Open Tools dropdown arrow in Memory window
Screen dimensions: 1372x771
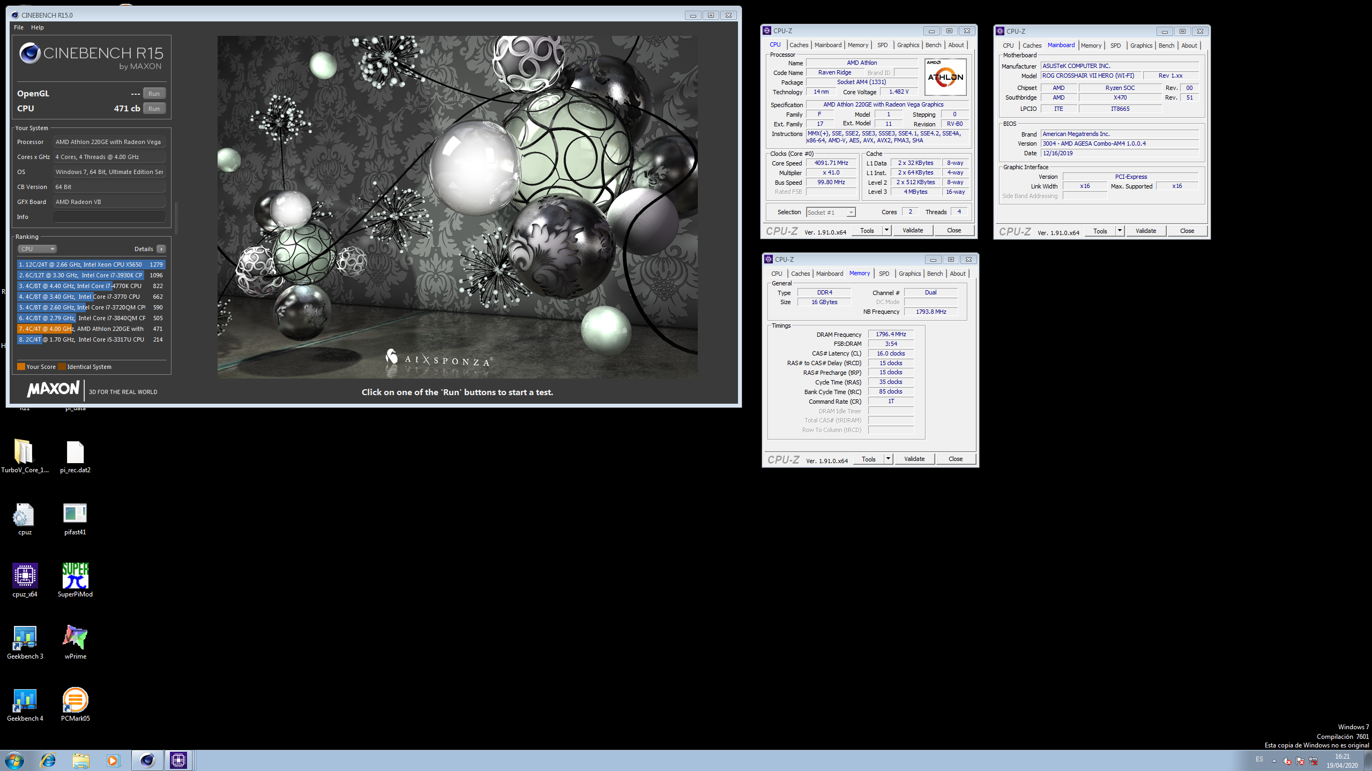coord(888,459)
